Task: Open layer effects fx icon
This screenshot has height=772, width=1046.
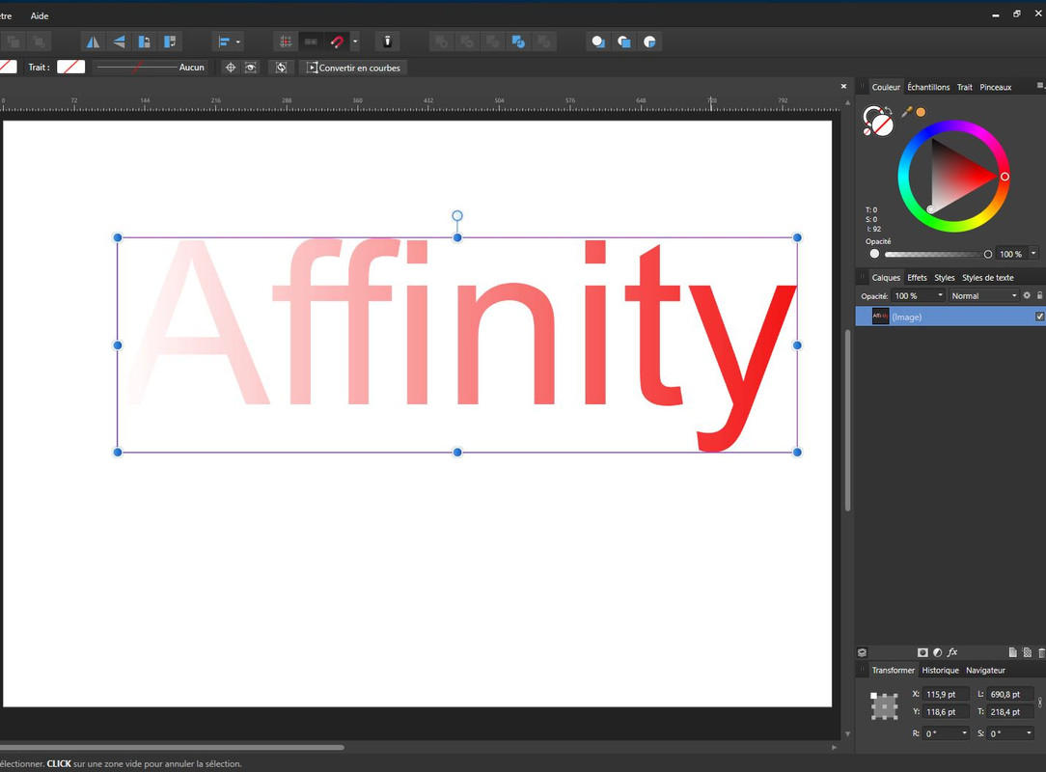Action: click(952, 652)
